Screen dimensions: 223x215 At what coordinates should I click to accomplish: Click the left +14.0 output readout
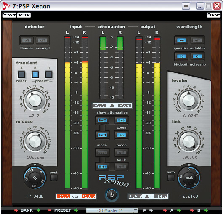135,196
